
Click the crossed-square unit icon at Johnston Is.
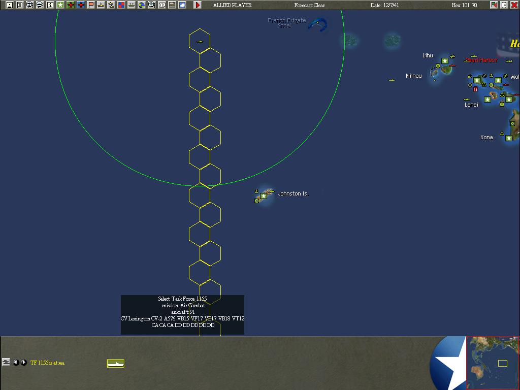(x=256, y=201)
